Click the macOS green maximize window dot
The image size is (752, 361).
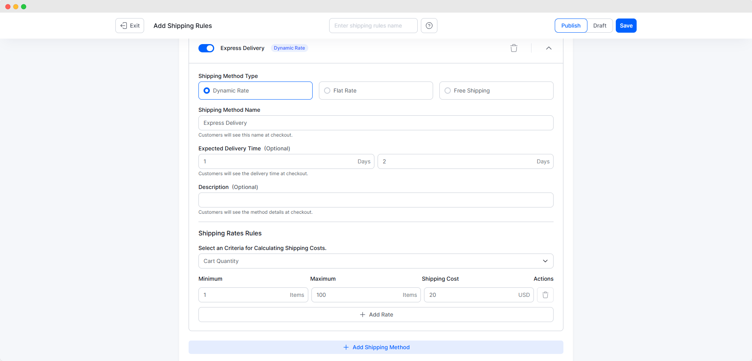click(24, 7)
